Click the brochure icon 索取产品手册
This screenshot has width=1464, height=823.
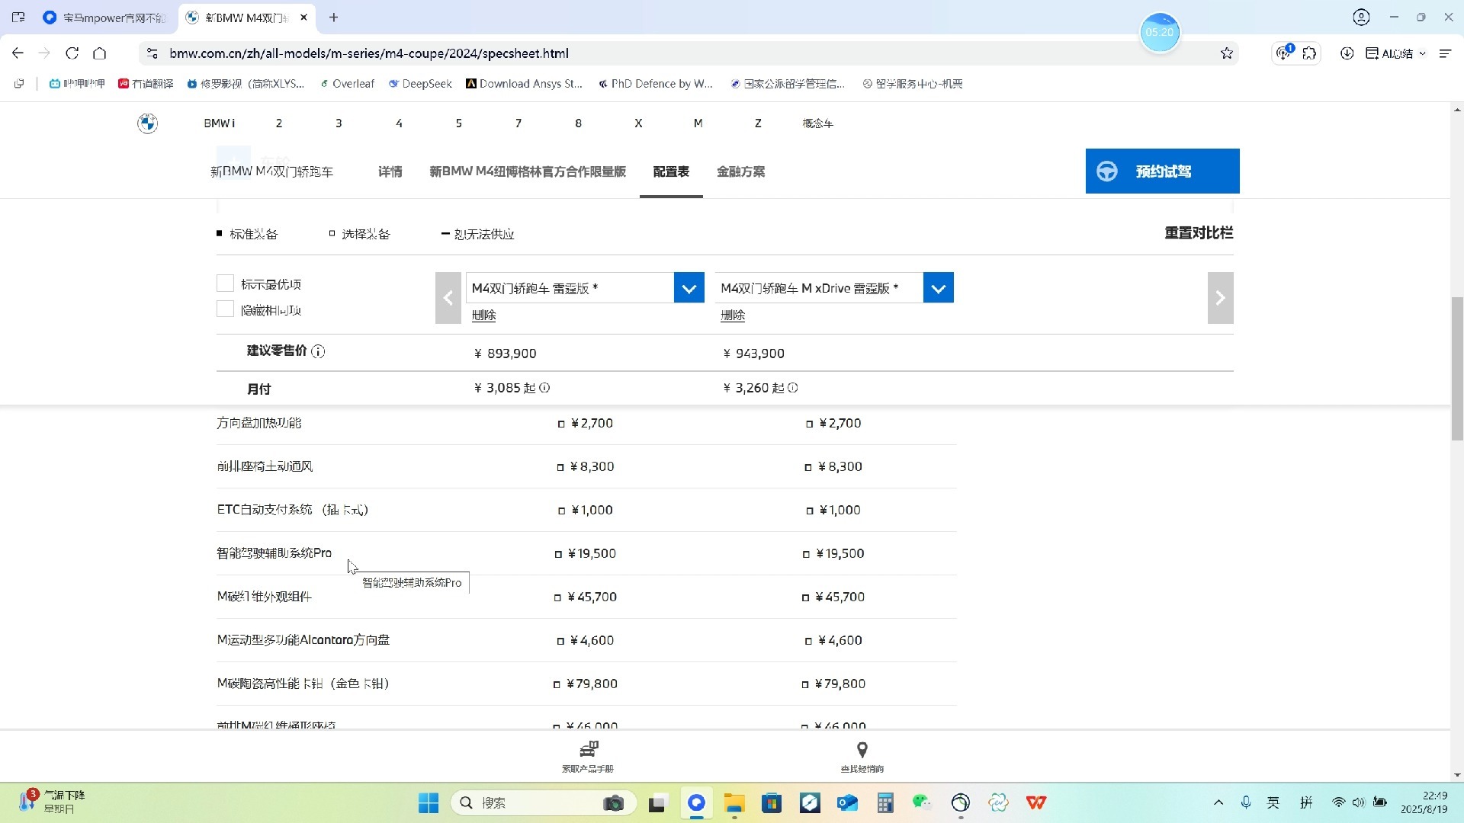pyautogui.click(x=588, y=750)
